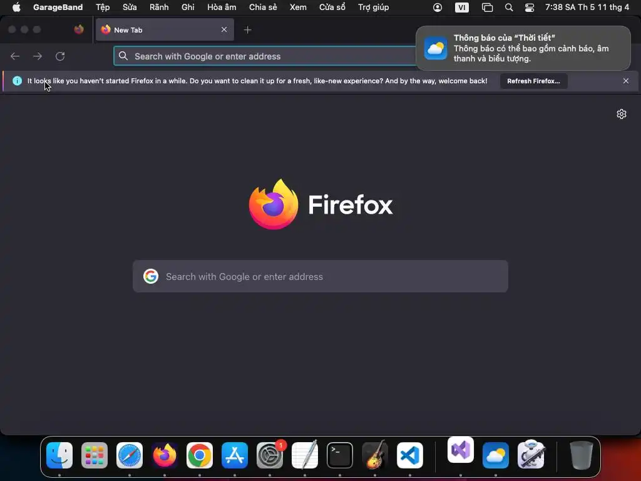Viewport: 641px width, 481px height.
Task: Click the Google logo in search box
Action: coord(151,276)
